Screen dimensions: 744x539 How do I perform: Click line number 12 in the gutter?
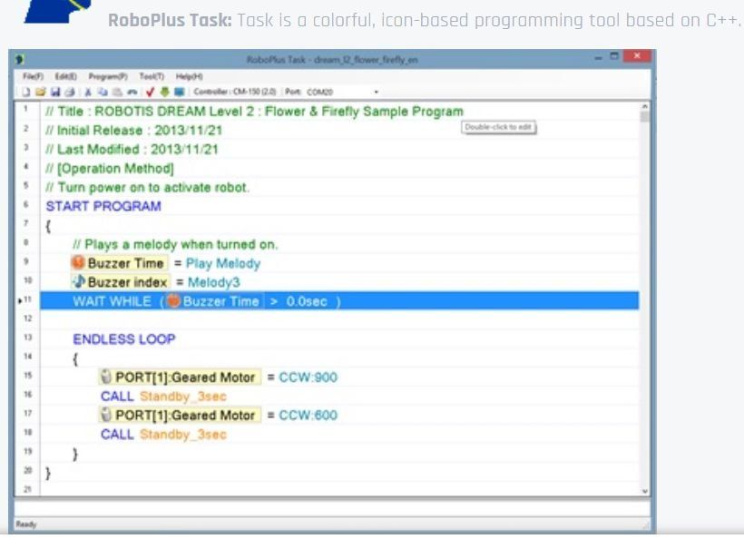(27, 318)
